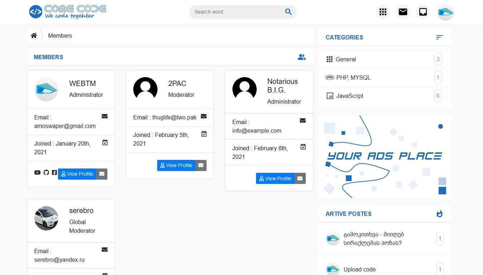Click WEBTM's profile avatar
This screenshot has width=483, height=275.
(x=46, y=89)
